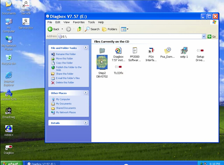Screen dimensions: 224x165
Task: Select the Setup Drive... file icon
Action: click(x=200, y=55)
